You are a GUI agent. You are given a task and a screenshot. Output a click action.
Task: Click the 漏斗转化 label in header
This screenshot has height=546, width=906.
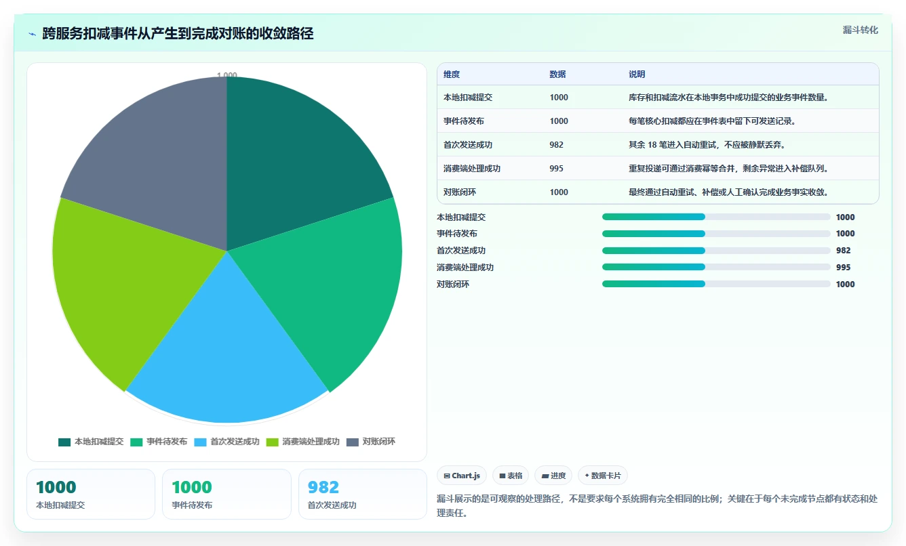(860, 30)
